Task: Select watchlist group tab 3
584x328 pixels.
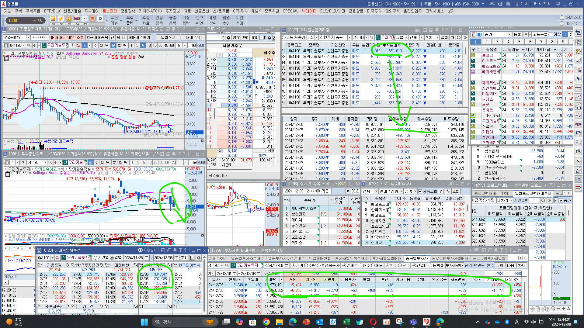Action: (497, 42)
